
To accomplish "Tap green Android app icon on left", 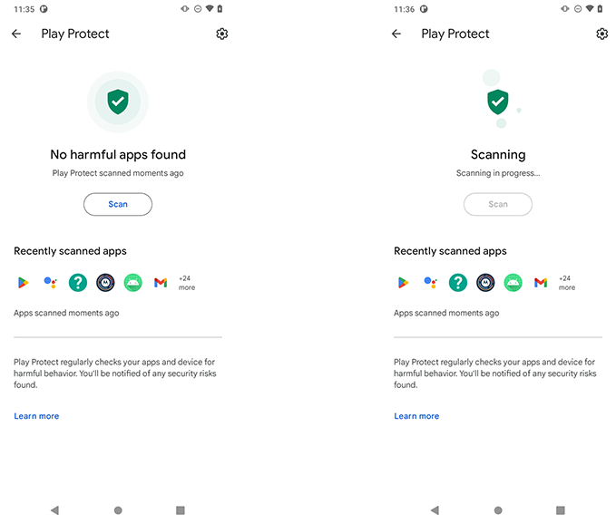I will click(132, 282).
